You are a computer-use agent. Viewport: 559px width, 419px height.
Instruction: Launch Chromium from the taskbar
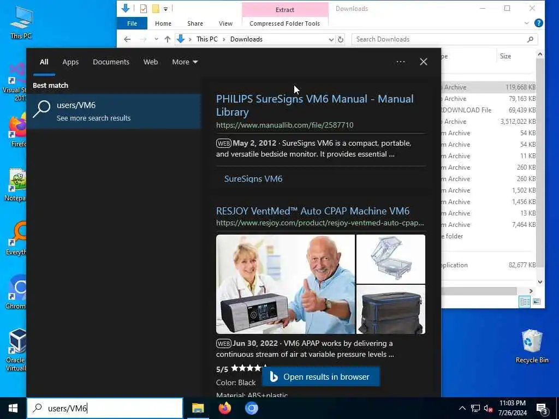(251, 408)
